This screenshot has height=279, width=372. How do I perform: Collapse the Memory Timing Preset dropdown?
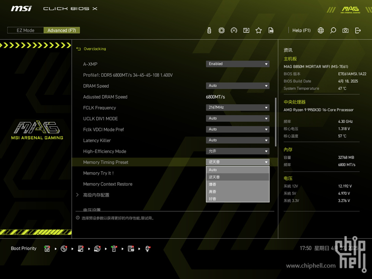[238, 162]
